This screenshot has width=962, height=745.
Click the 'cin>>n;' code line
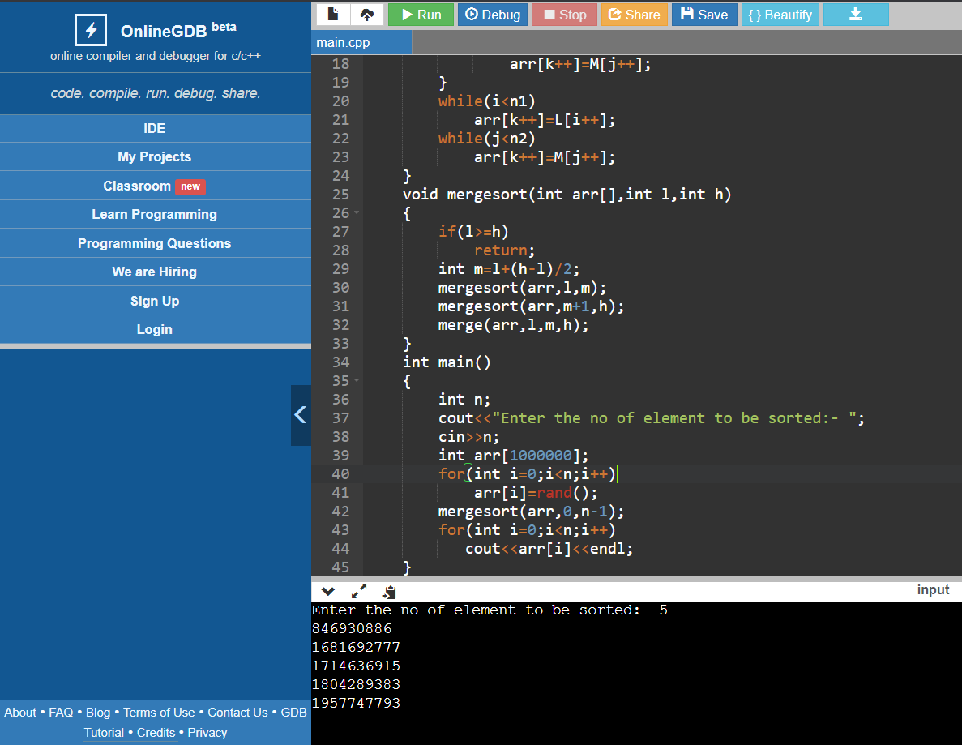pyautogui.click(x=468, y=437)
